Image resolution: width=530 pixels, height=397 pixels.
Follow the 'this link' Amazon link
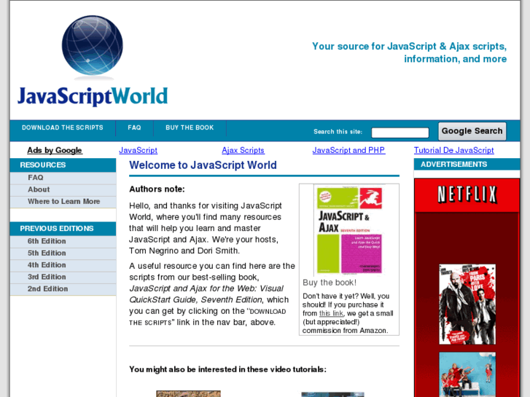click(331, 313)
